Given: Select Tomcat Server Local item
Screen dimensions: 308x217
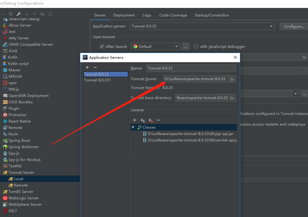Looking at the screenshot, I should point(40,179).
